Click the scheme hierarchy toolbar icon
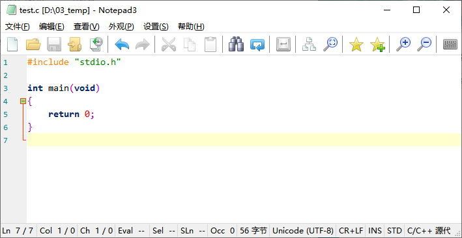 click(x=309, y=44)
